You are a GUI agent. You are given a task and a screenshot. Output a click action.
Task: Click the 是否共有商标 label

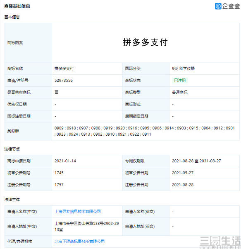click(19, 92)
